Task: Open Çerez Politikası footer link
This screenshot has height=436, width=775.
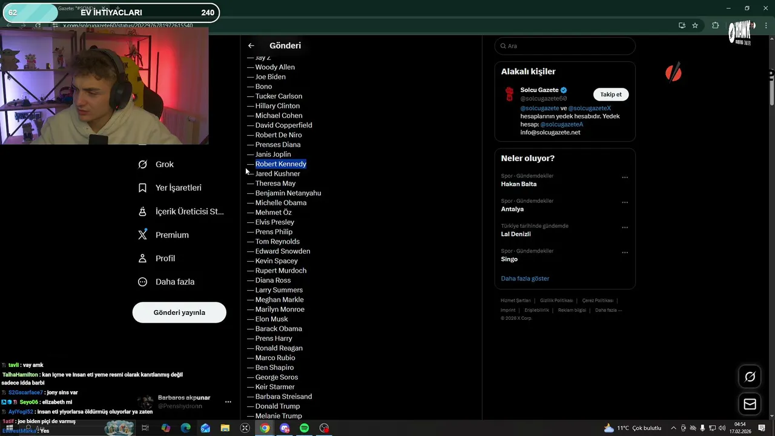Action: pos(598,300)
